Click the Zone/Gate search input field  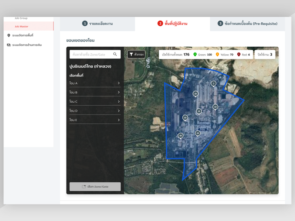click(95, 54)
